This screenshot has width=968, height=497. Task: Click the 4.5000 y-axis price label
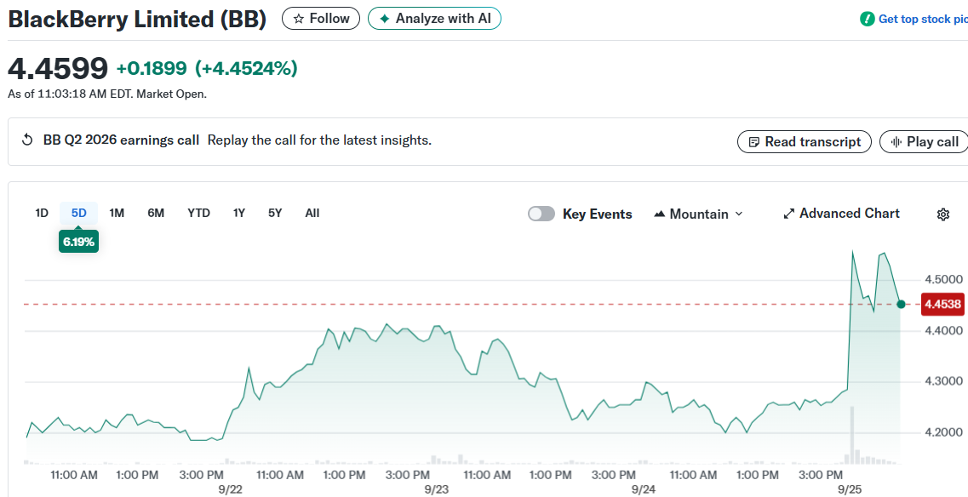[x=943, y=280]
